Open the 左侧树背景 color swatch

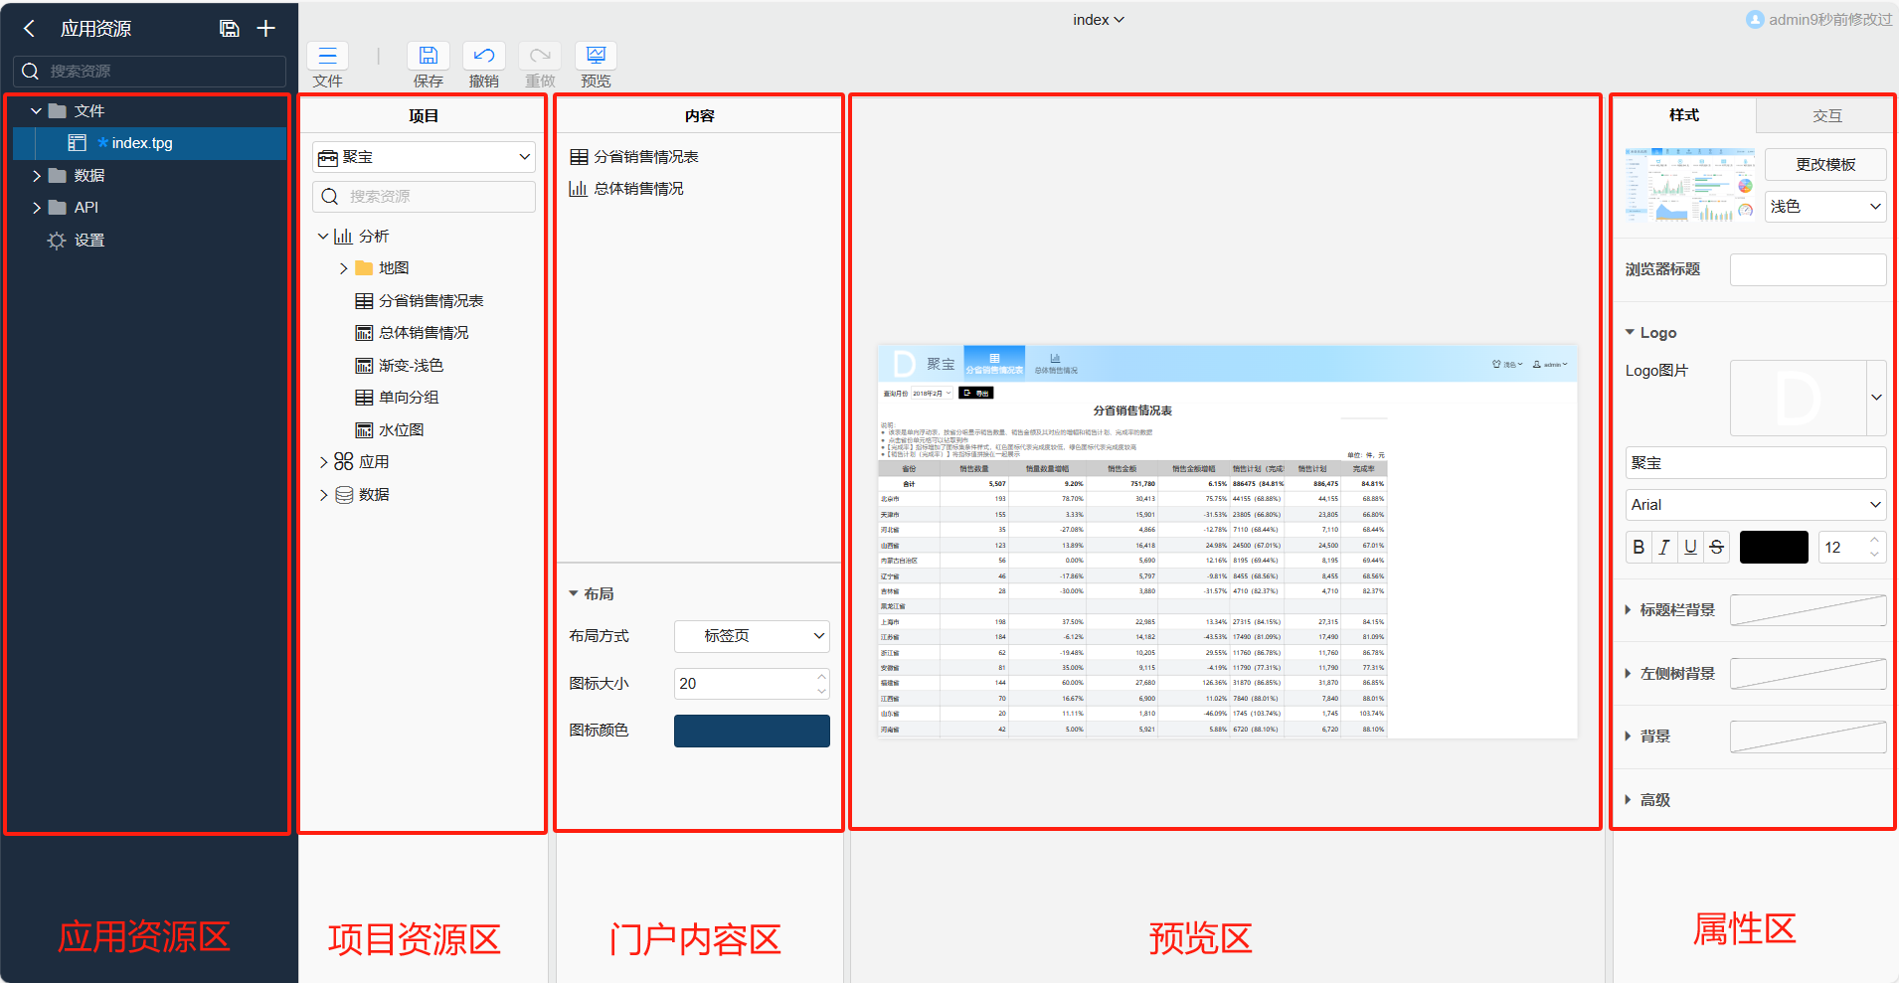(x=1808, y=674)
